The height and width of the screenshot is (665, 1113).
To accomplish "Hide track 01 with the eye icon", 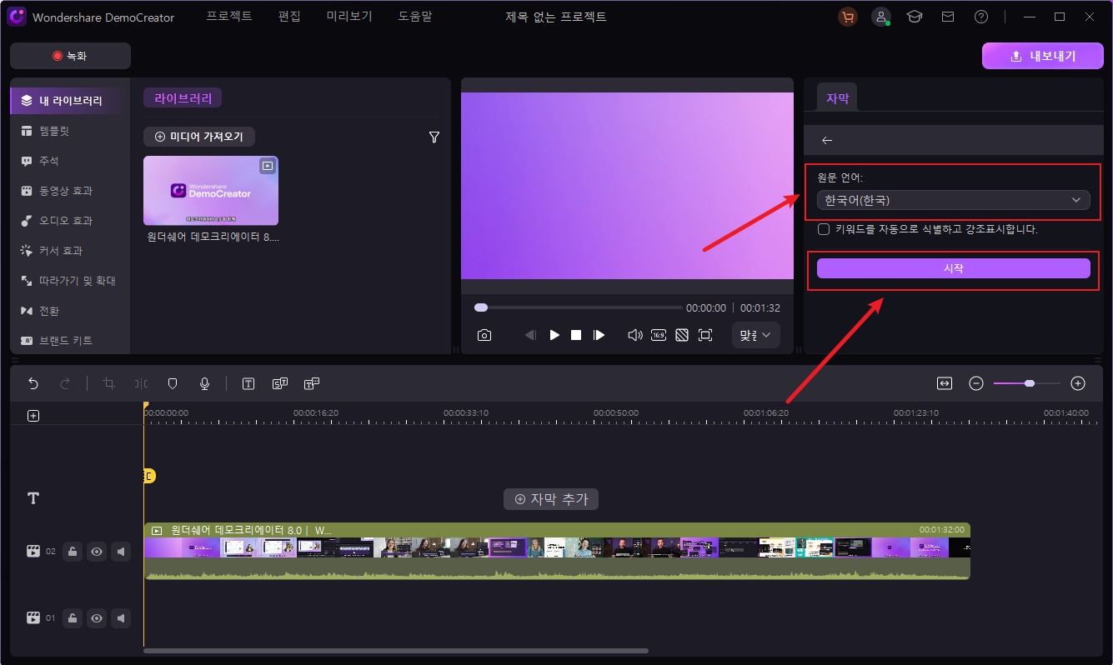I will click(98, 618).
